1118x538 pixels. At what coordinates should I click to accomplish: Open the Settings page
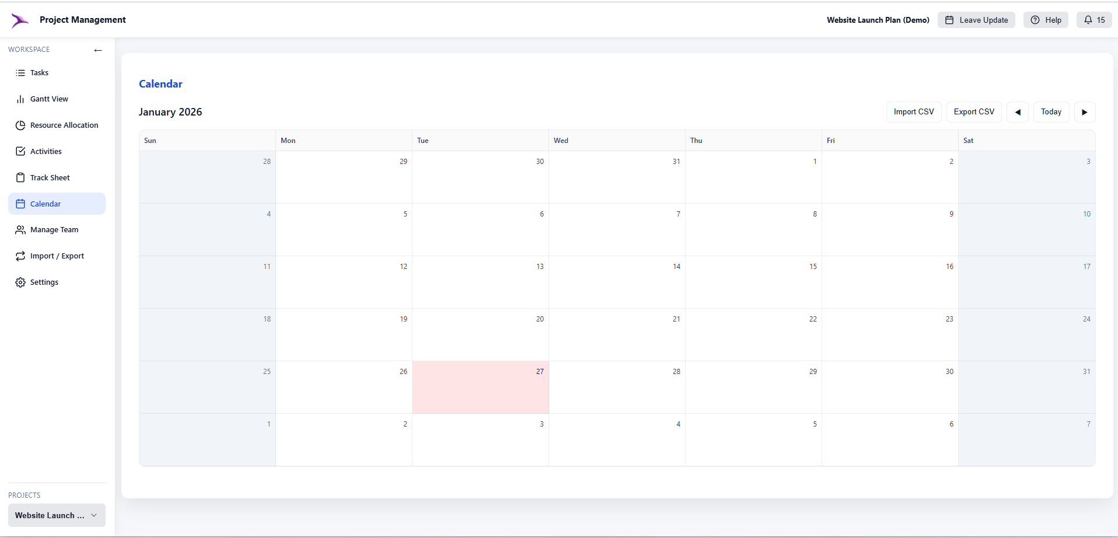coord(44,282)
